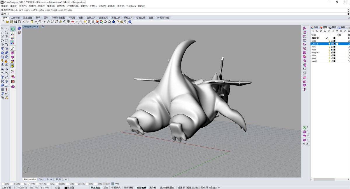Click the purple sphere icon beside T-Splines button
The height and width of the screenshot is (189, 350).
click(19, 28)
